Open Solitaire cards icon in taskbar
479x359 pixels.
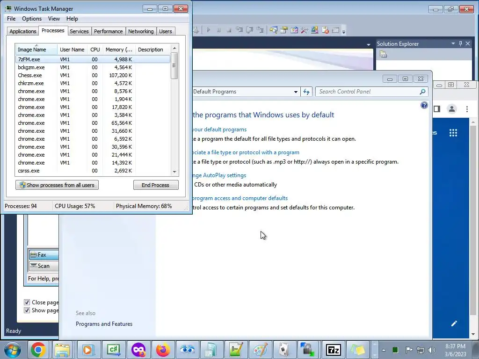(x=284, y=350)
